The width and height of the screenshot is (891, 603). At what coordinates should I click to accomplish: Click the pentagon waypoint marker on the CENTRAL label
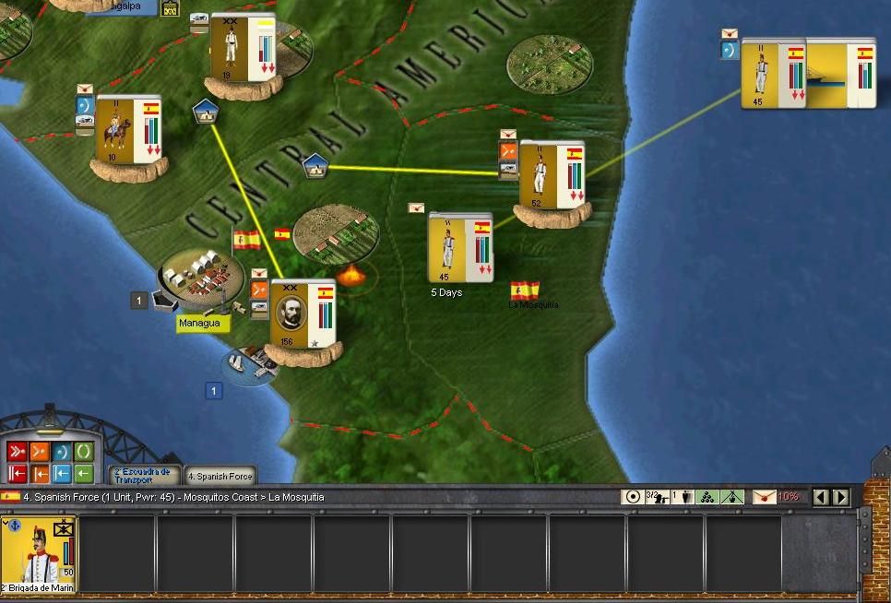coord(316,166)
